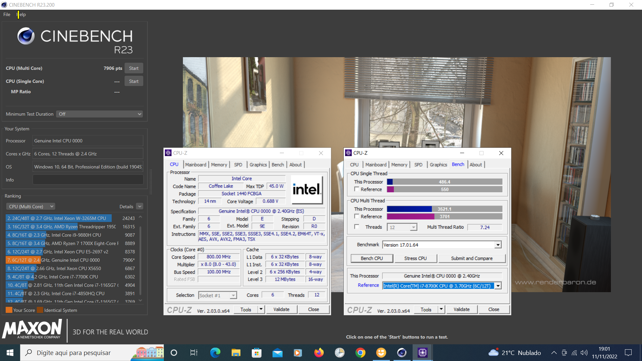Switch to Graphics tab in left CPU-Z
This screenshot has height=361, width=642.
(258, 164)
